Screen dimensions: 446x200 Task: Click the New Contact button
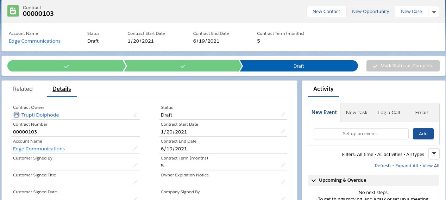[326, 12]
